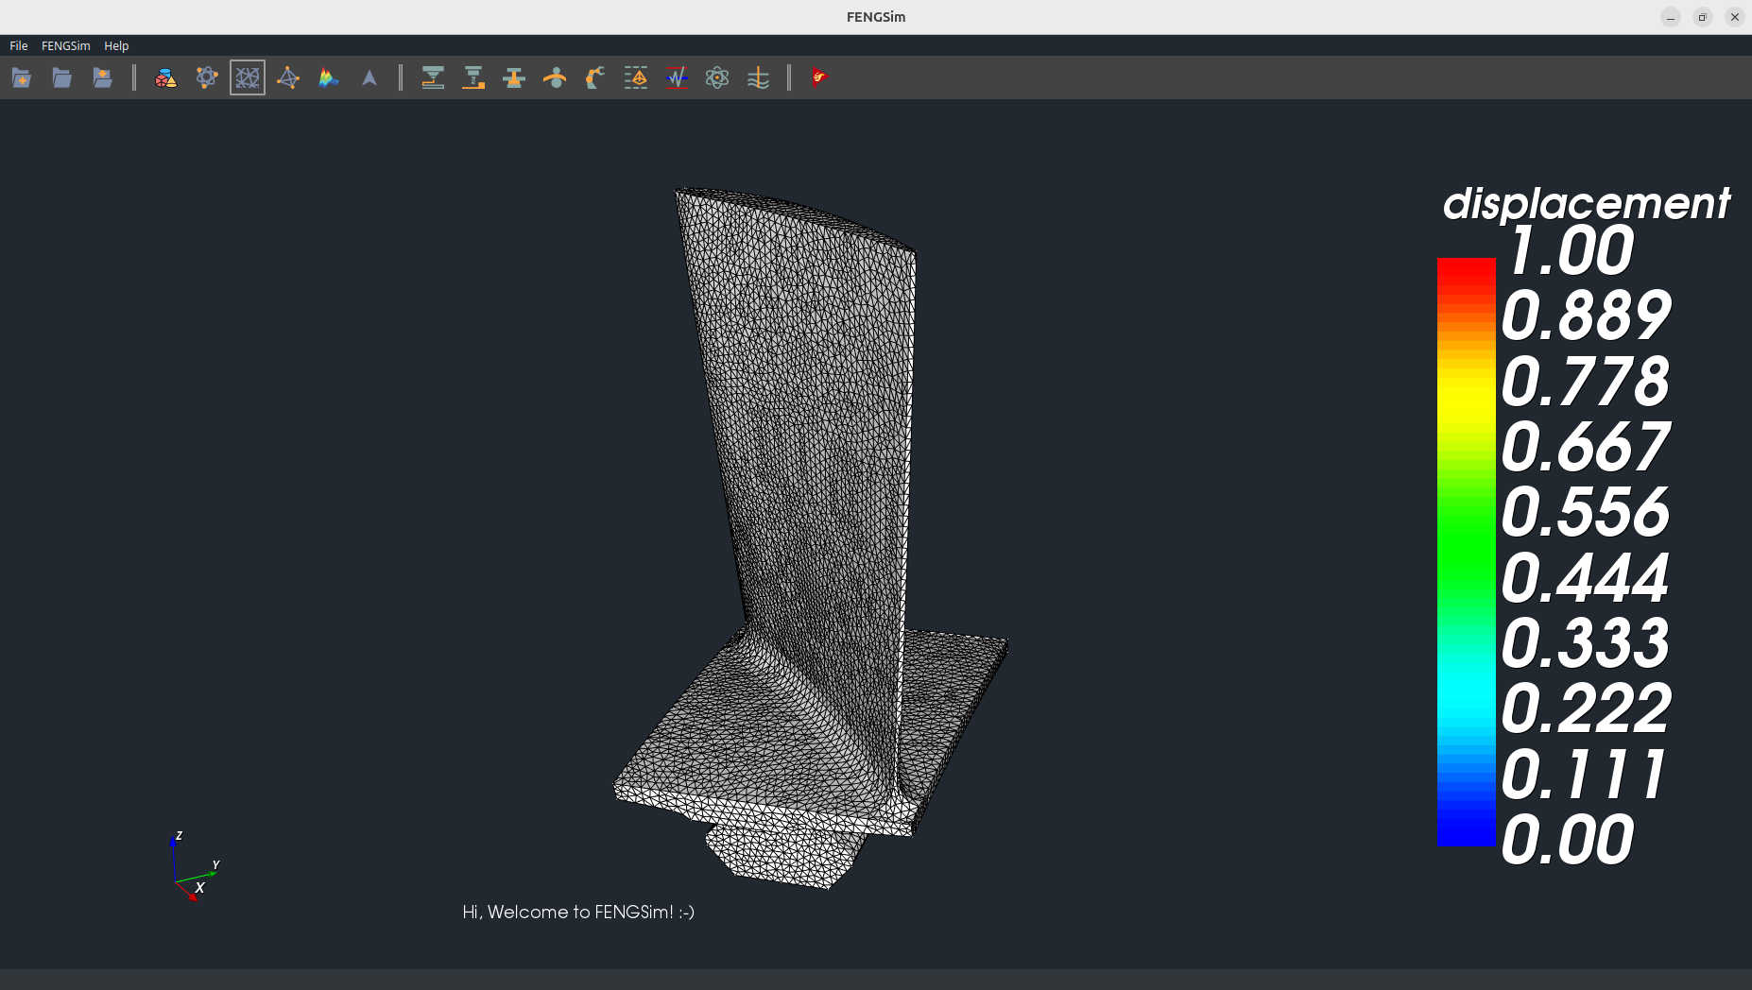
Task: Open the FENGSim menu
Action: pos(66,45)
